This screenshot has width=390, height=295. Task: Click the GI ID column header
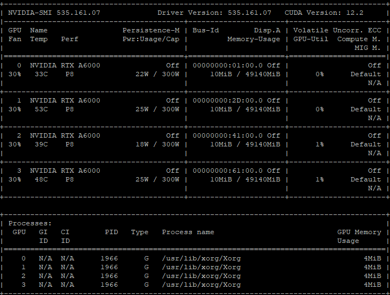(x=43, y=236)
